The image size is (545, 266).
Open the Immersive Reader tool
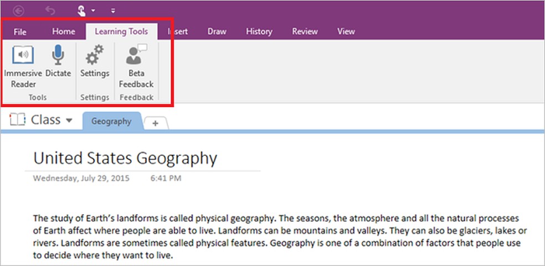point(23,56)
